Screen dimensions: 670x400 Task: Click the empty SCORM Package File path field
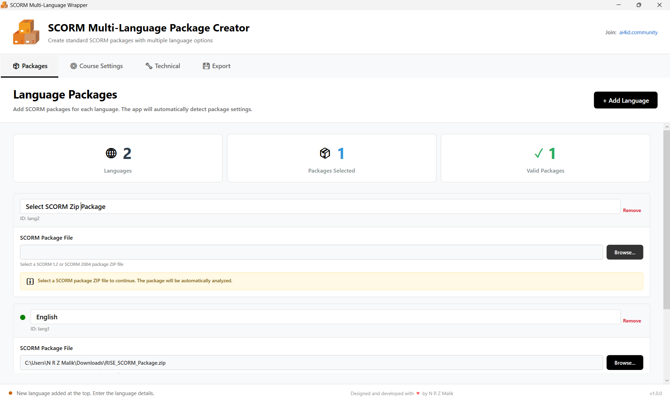311,252
